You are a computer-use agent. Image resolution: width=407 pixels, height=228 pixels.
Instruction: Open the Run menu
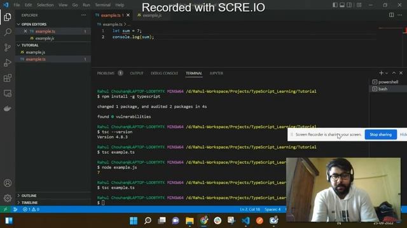pos(86,5)
